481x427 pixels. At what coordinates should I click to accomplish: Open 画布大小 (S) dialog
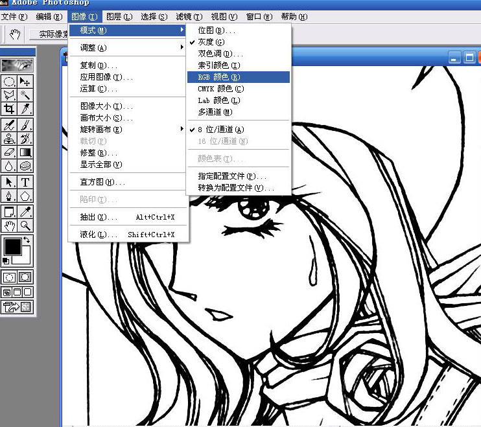pos(127,118)
